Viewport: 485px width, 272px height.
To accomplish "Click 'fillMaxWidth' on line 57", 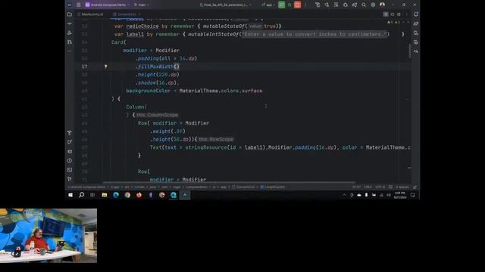I will 155,66.
